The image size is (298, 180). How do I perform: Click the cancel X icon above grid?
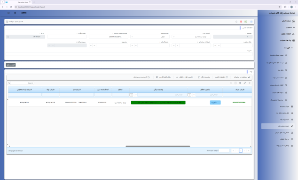(x=231, y=83)
